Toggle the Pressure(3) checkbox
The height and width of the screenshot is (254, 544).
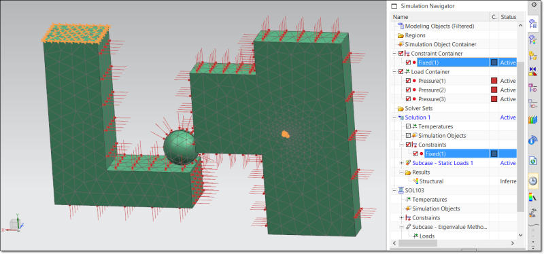coord(409,99)
